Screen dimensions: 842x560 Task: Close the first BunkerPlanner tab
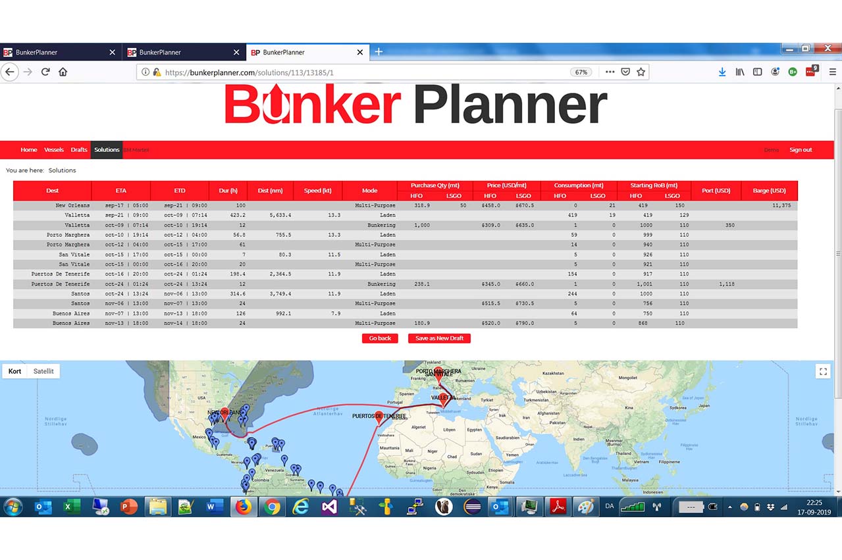(112, 52)
